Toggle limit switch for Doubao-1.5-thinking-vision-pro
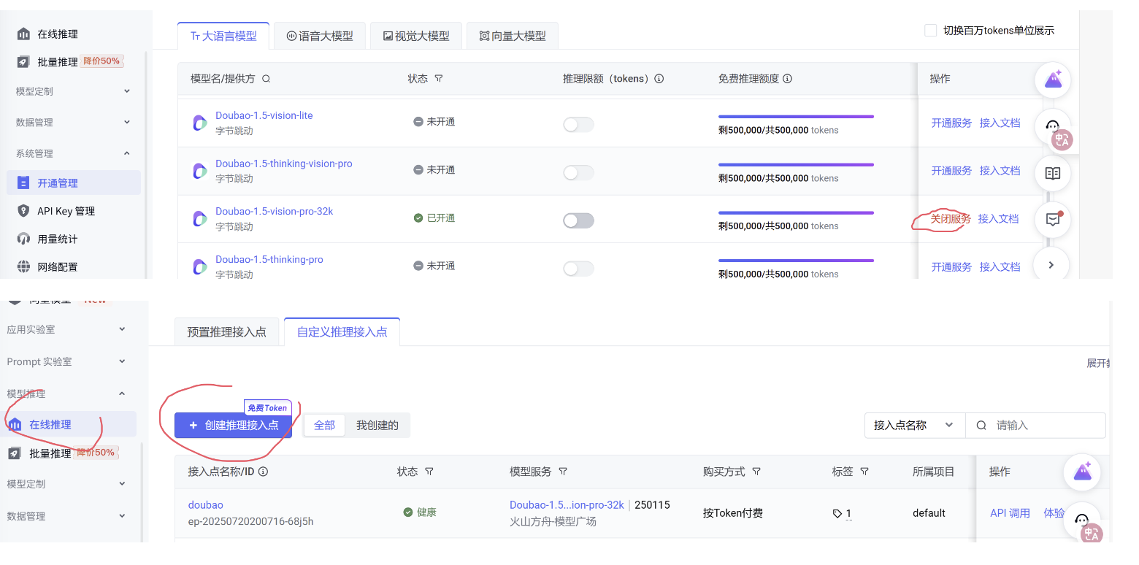 tap(578, 172)
